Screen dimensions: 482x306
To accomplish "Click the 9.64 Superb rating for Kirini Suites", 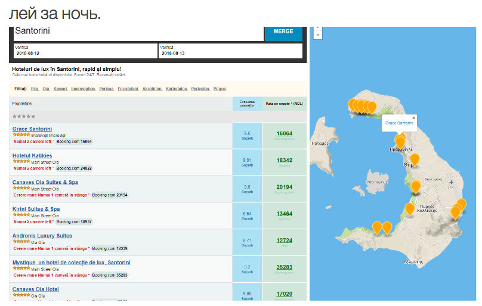I will coord(247,216).
